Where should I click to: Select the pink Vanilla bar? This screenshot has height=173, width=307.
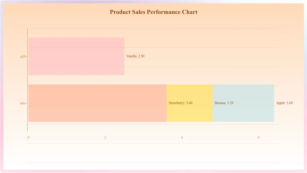tap(76, 56)
